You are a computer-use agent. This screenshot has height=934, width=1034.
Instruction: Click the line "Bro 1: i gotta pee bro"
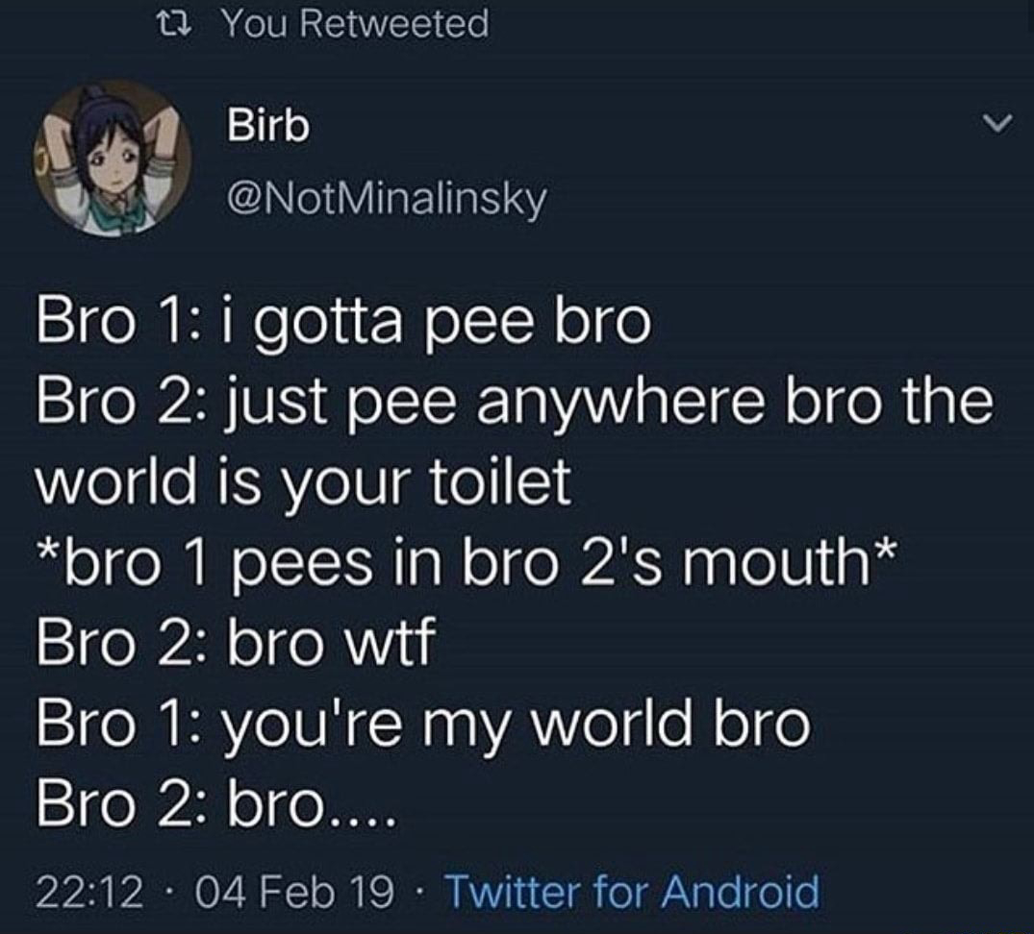pos(343,322)
